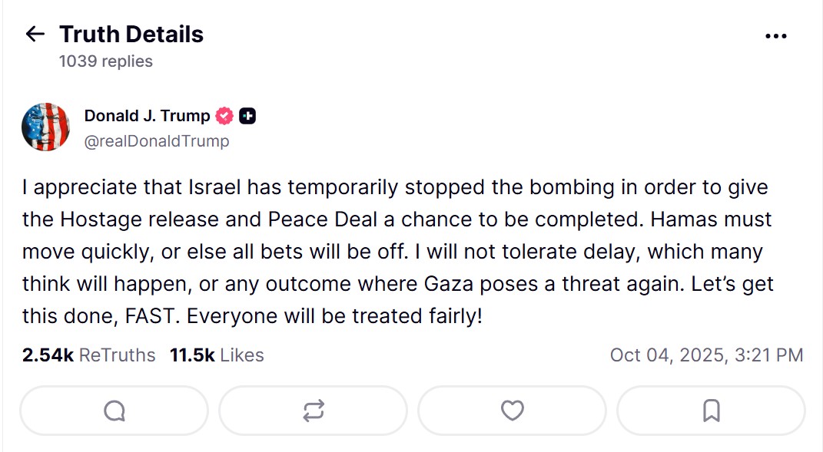
Task: ReTruth this post
Action: point(313,411)
